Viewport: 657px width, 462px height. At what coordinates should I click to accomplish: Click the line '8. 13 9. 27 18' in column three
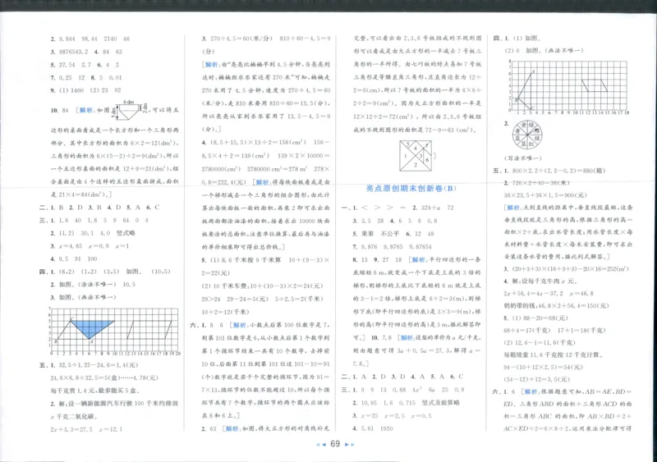tap(377, 259)
